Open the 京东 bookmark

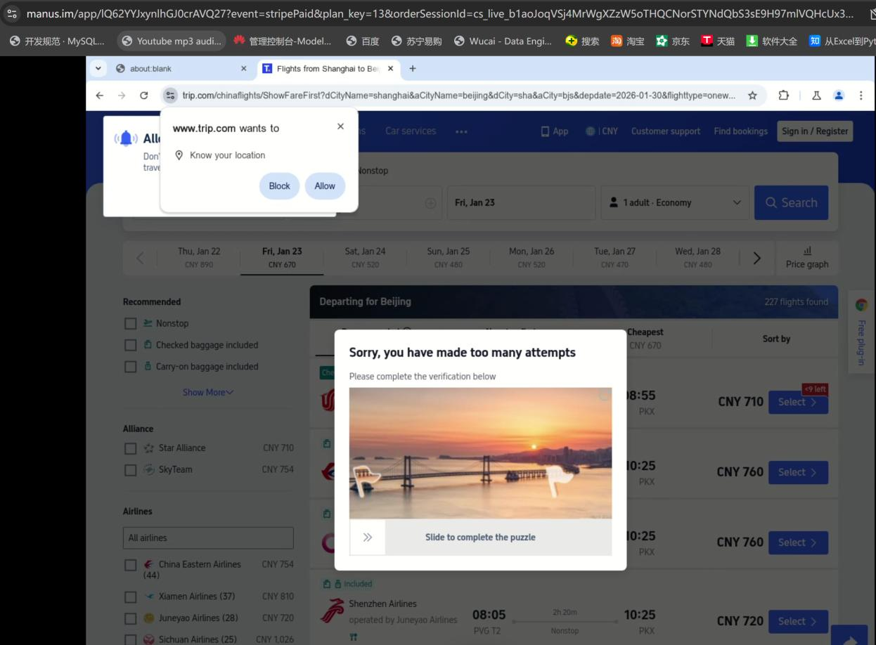[673, 41]
